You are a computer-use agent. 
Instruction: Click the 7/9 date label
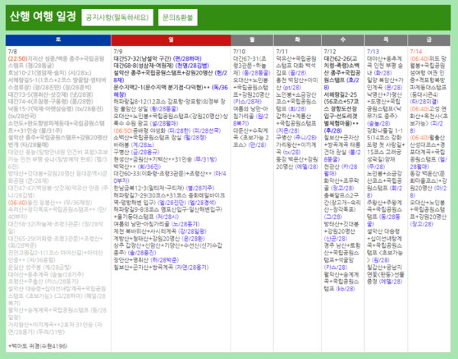[118, 51]
